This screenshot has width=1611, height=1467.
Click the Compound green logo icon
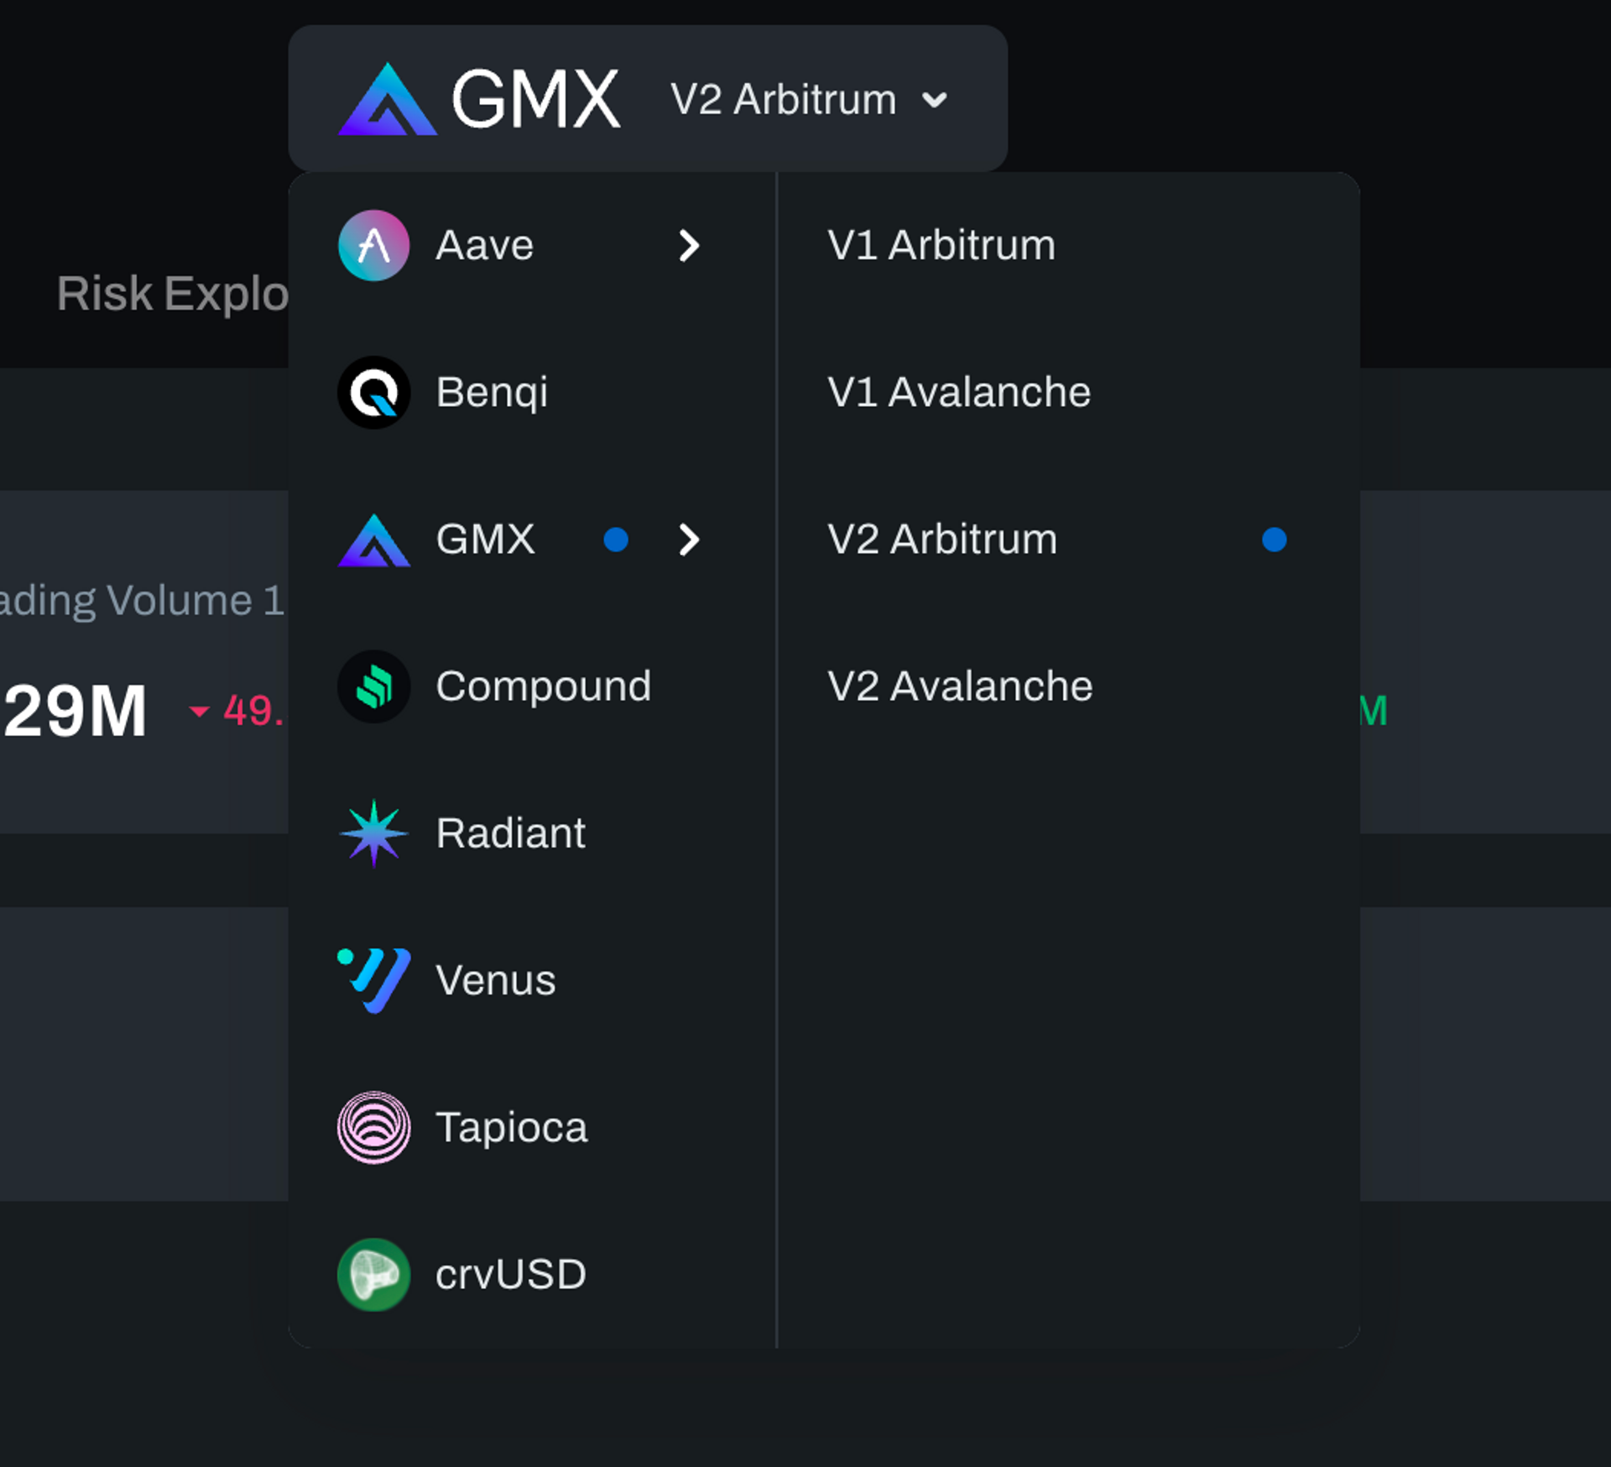tap(373, 687)
